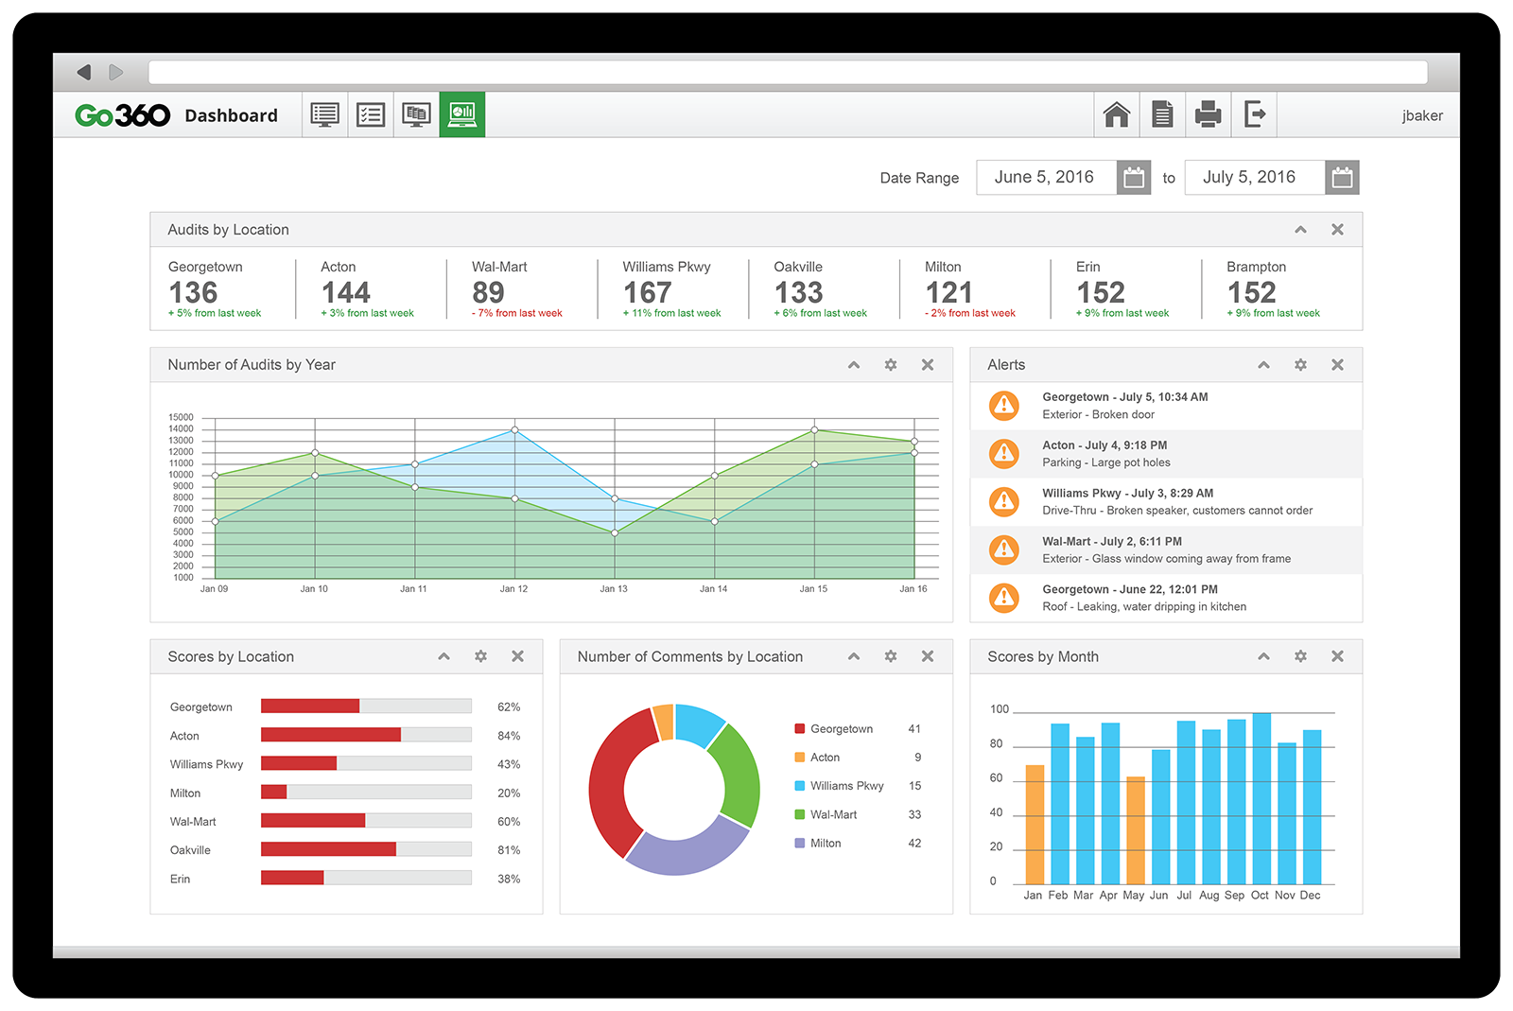Open the end date calendar picker
1513x1011 pixels.
(x=1342, y=178)
